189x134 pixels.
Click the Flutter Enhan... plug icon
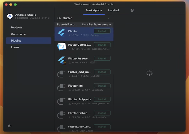(x=62, y=115)
